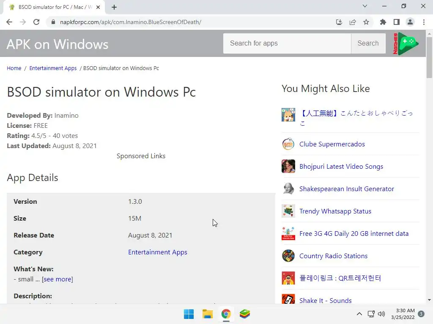The width and height of the screenshot is (433, 324).
Task: Open Entertainment Apps breadcrumb link
Action: click(53, 68)
